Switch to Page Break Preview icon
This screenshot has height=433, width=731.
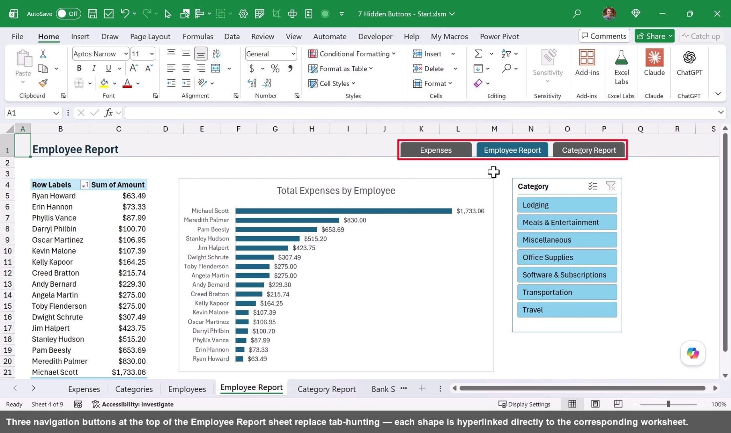pyautogui.click(x=618, y=404)
